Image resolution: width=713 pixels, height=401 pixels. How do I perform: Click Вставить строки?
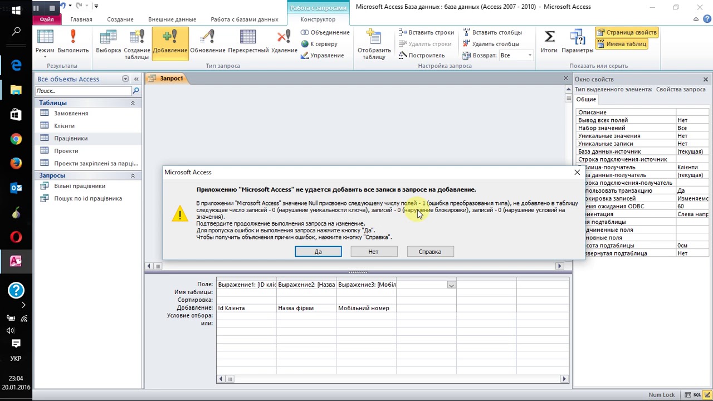(426, 32)
